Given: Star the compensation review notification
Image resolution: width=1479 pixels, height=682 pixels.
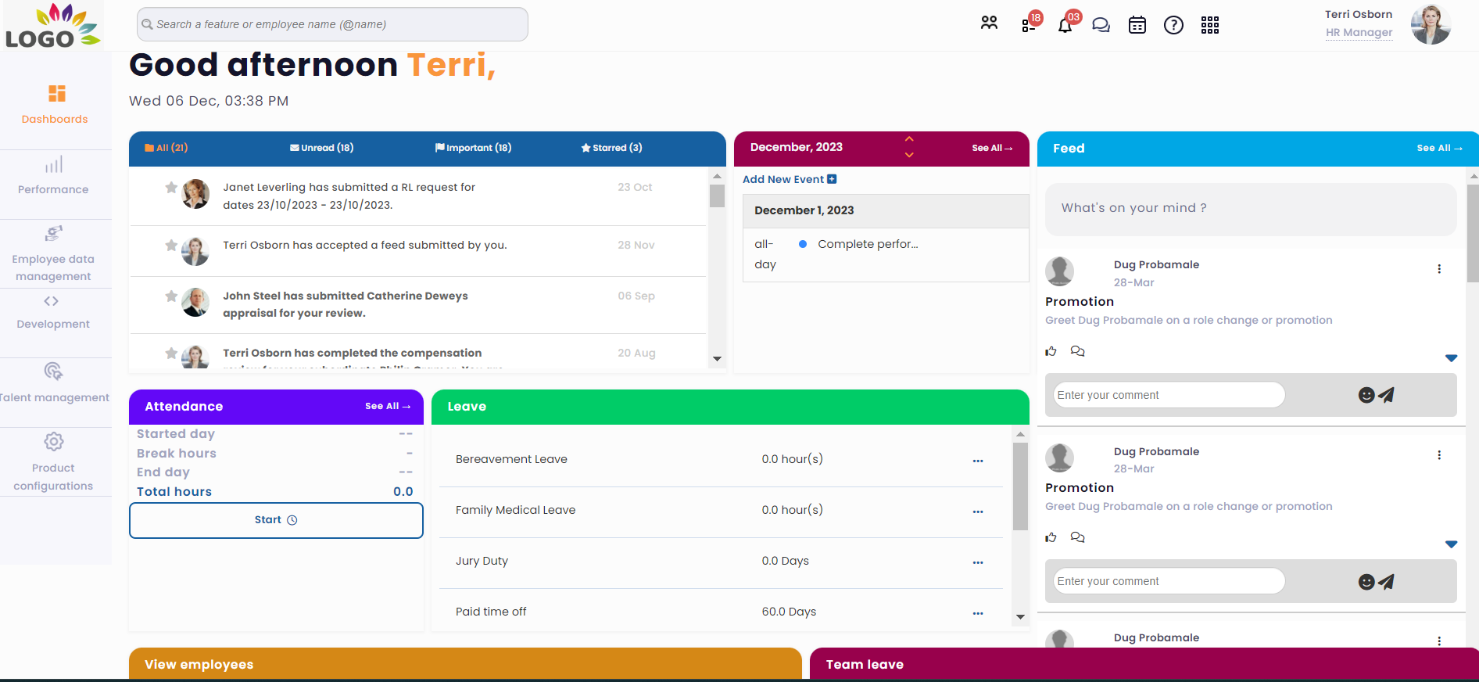Looking at the screenshot, I should (x=171, y=353).
